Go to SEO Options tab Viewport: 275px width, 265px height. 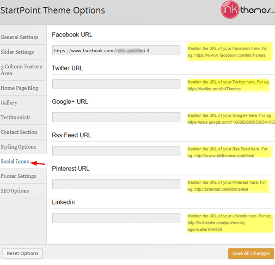(15, 191)
